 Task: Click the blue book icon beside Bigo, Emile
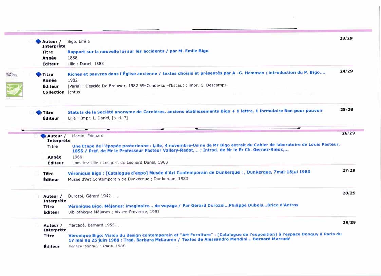pyautogui.click(x=38, y=42)
